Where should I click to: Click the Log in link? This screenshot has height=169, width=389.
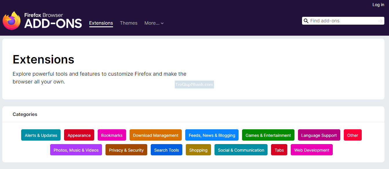pyautogui.click(x=378, y=5)
